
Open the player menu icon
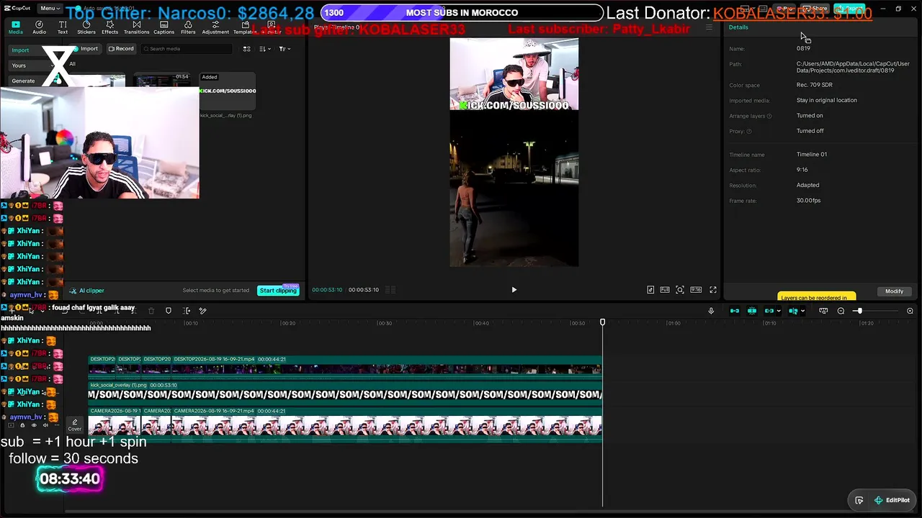(x=709, y=27)
